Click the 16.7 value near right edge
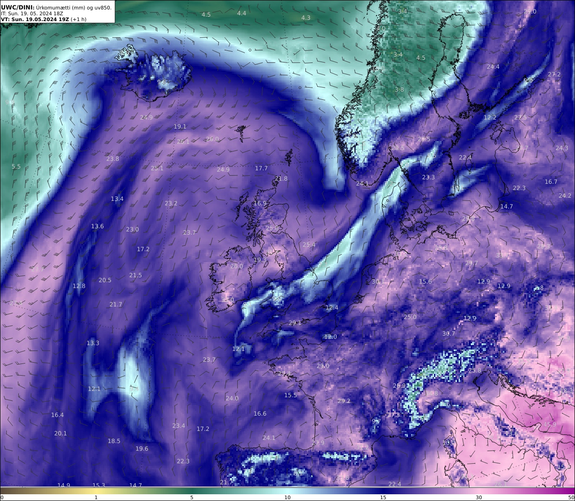Screen dimensions: 575x501 coord(551,182)
